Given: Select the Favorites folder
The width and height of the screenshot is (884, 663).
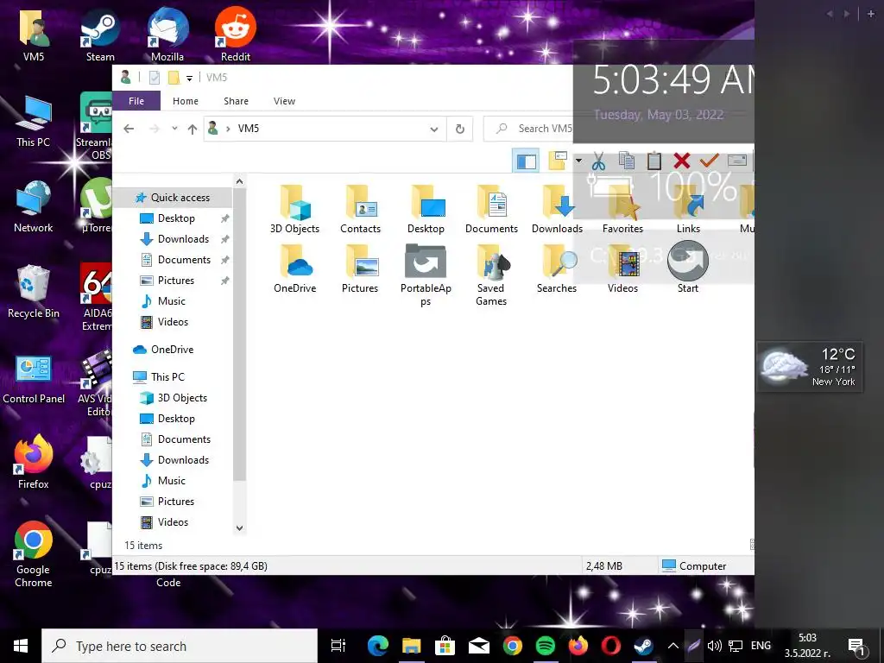Looking at the screenshot, I should pyautogui.click(x=622, y=209).
